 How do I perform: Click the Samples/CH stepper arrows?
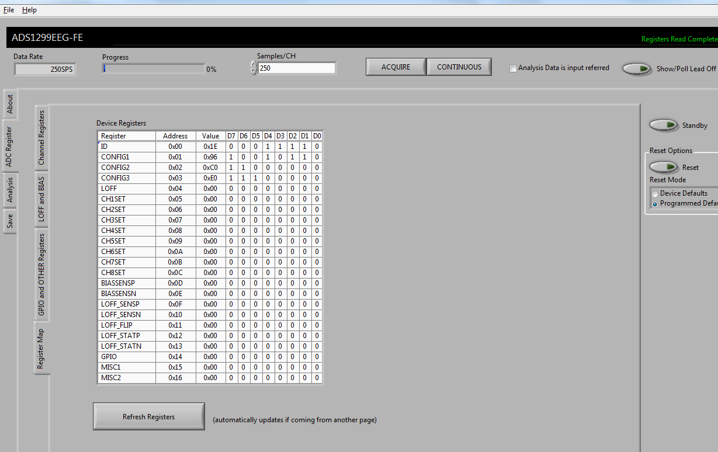coord(254,68)
